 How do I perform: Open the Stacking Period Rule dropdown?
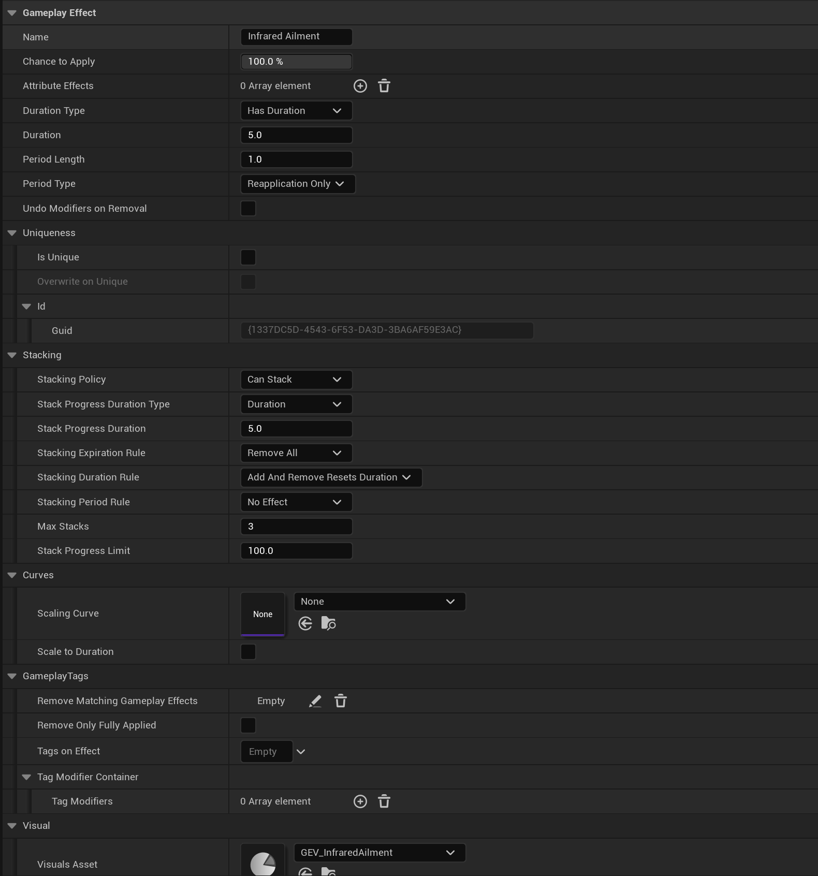click(x=297, y=502)
